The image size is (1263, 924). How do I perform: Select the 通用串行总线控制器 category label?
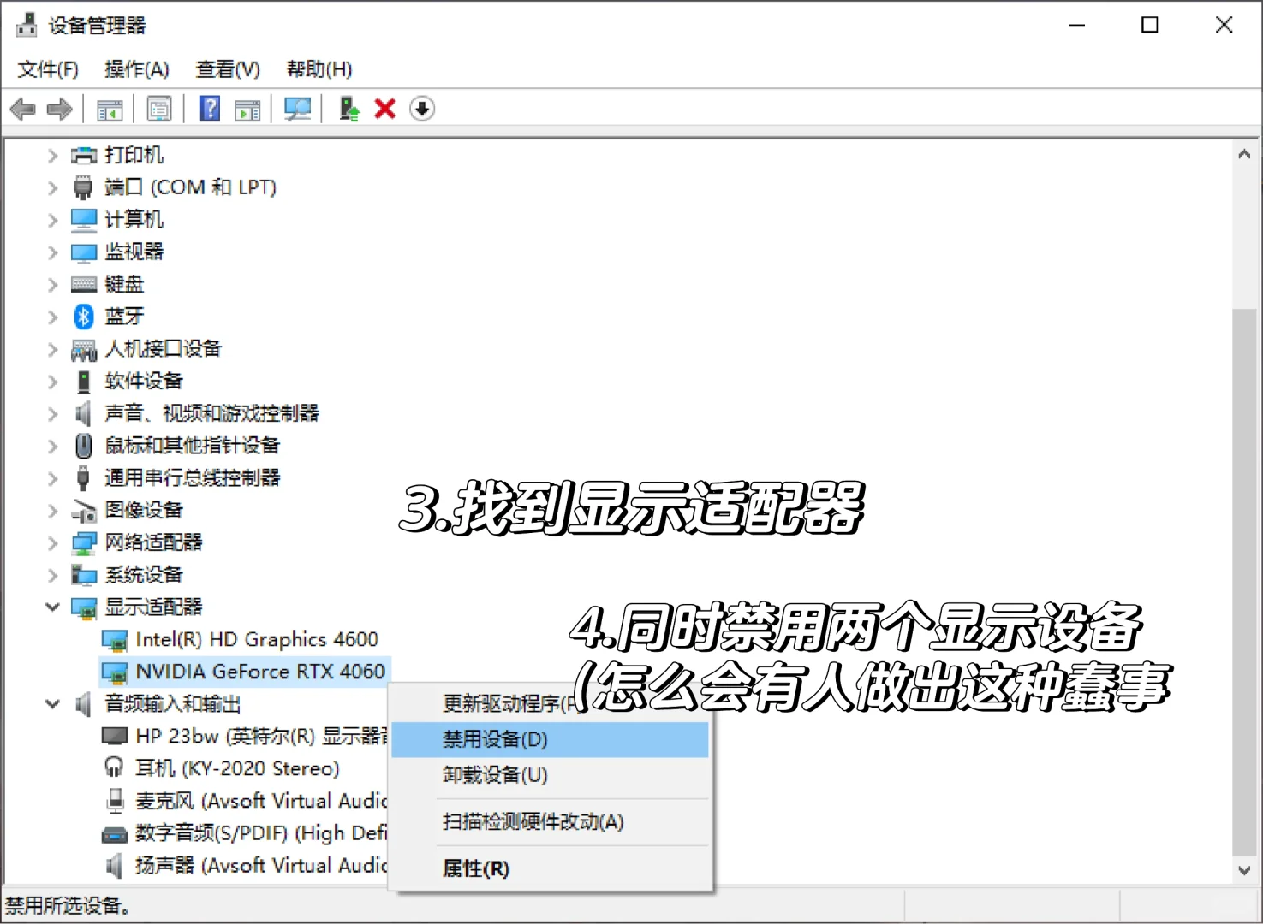tap(193, 477)
